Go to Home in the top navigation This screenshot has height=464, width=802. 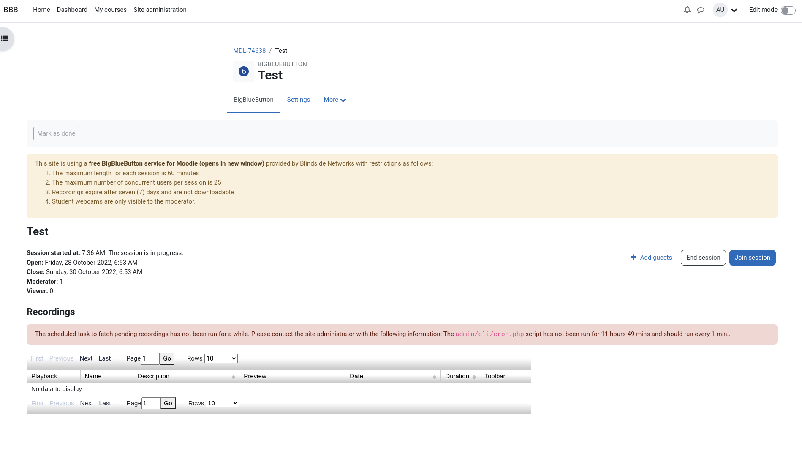pos(41,10)
